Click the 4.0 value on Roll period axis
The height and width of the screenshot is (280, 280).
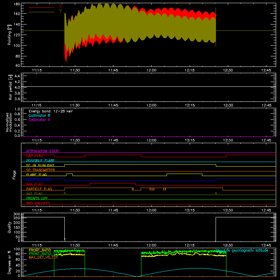point(17,87)
